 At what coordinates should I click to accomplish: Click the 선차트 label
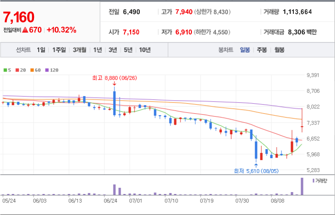coord(23,50)
